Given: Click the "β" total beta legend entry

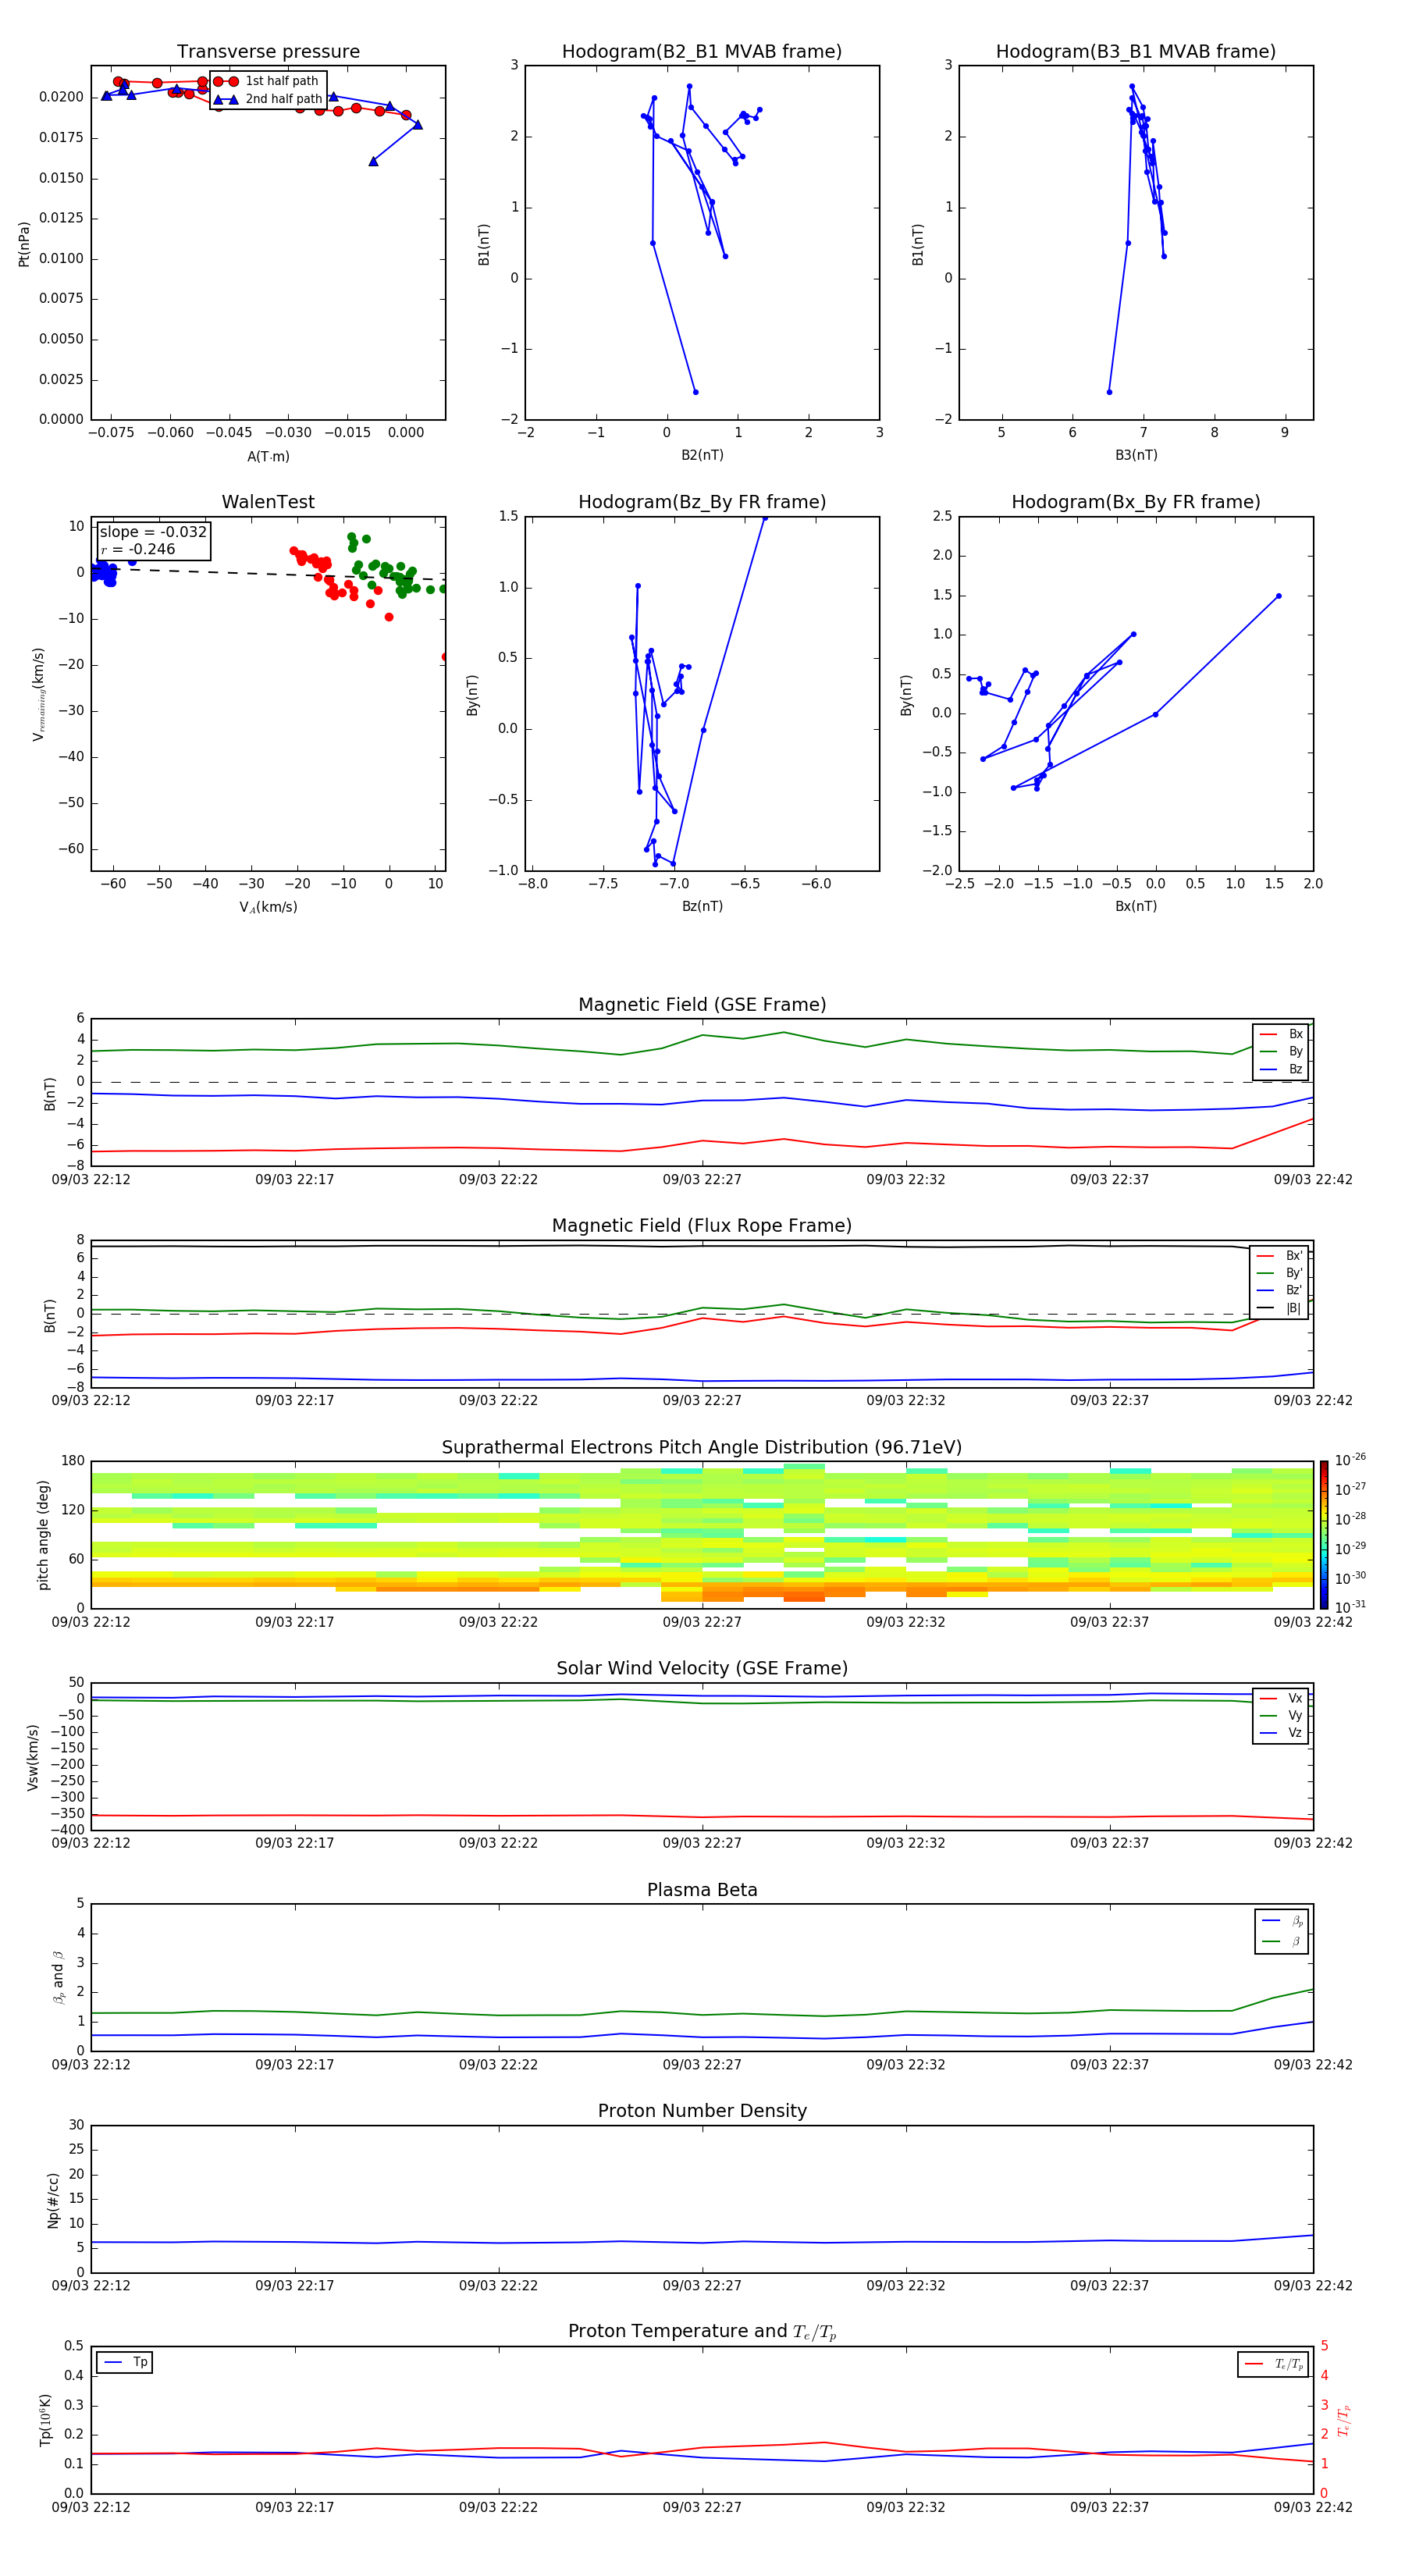Looking at the screenshot, I should click(x=1282, y=1942).
